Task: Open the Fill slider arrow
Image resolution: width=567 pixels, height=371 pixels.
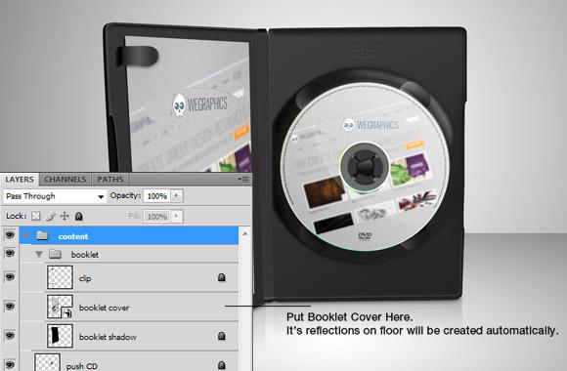Action: click(177, 216)
